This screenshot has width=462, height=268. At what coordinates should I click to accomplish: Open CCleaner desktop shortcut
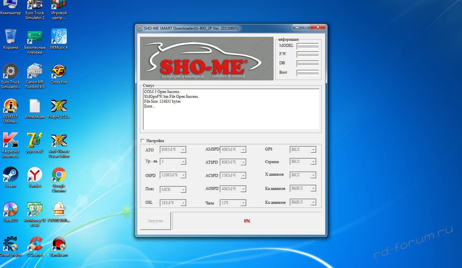(x=35, y=247)
